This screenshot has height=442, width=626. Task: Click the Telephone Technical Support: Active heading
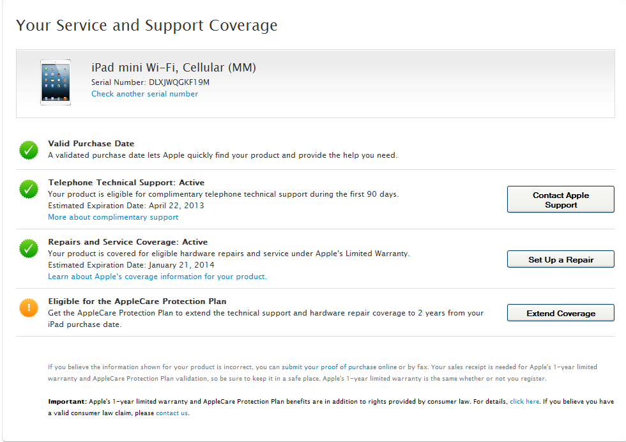pos(126,183)
